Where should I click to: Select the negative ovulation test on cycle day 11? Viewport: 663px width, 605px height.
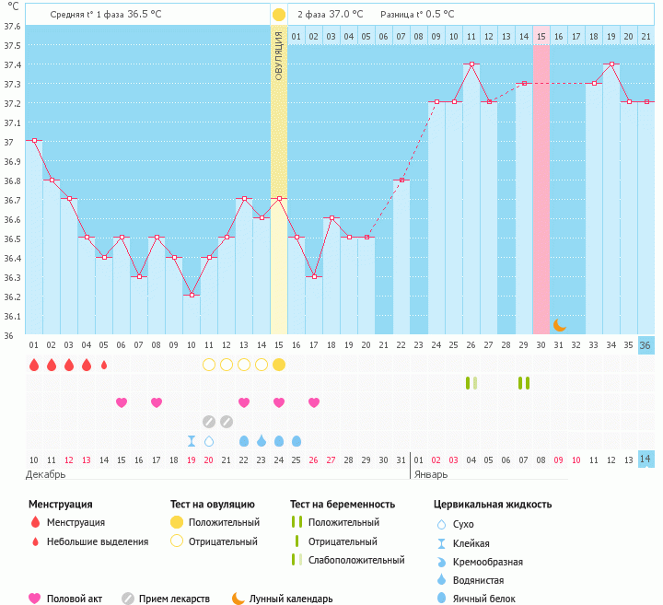tap(209, 365)
